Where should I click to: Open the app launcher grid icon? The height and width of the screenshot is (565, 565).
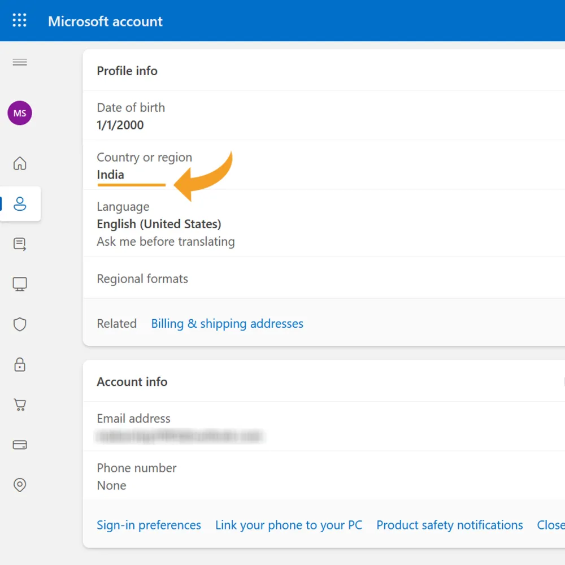[19, 20]
